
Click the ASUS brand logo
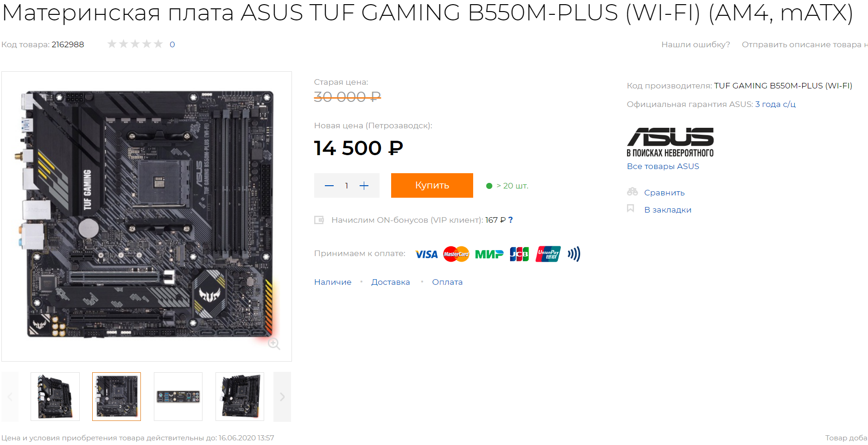[x=670, y=142]
